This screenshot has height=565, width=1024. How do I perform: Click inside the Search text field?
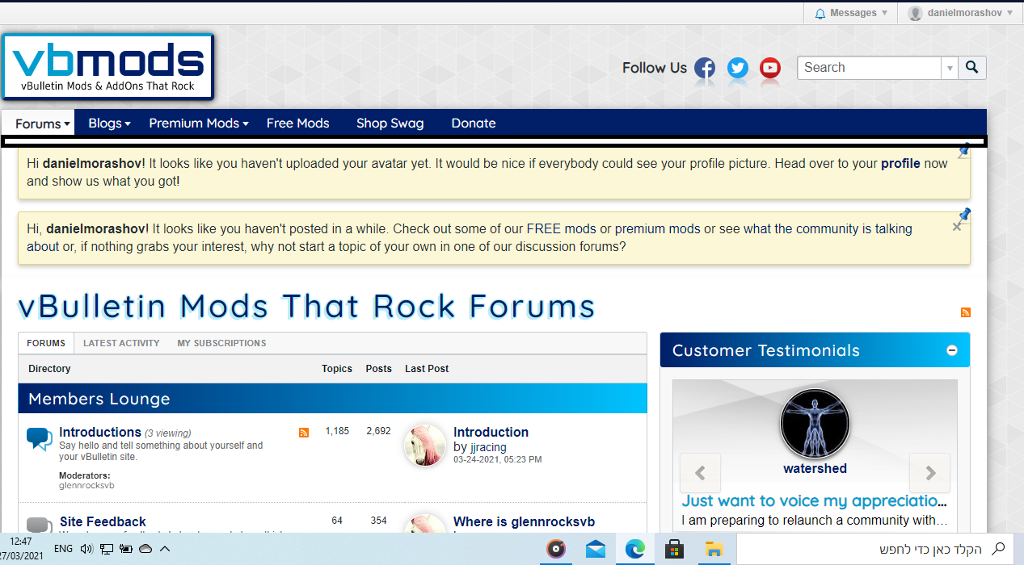[870, 68]
